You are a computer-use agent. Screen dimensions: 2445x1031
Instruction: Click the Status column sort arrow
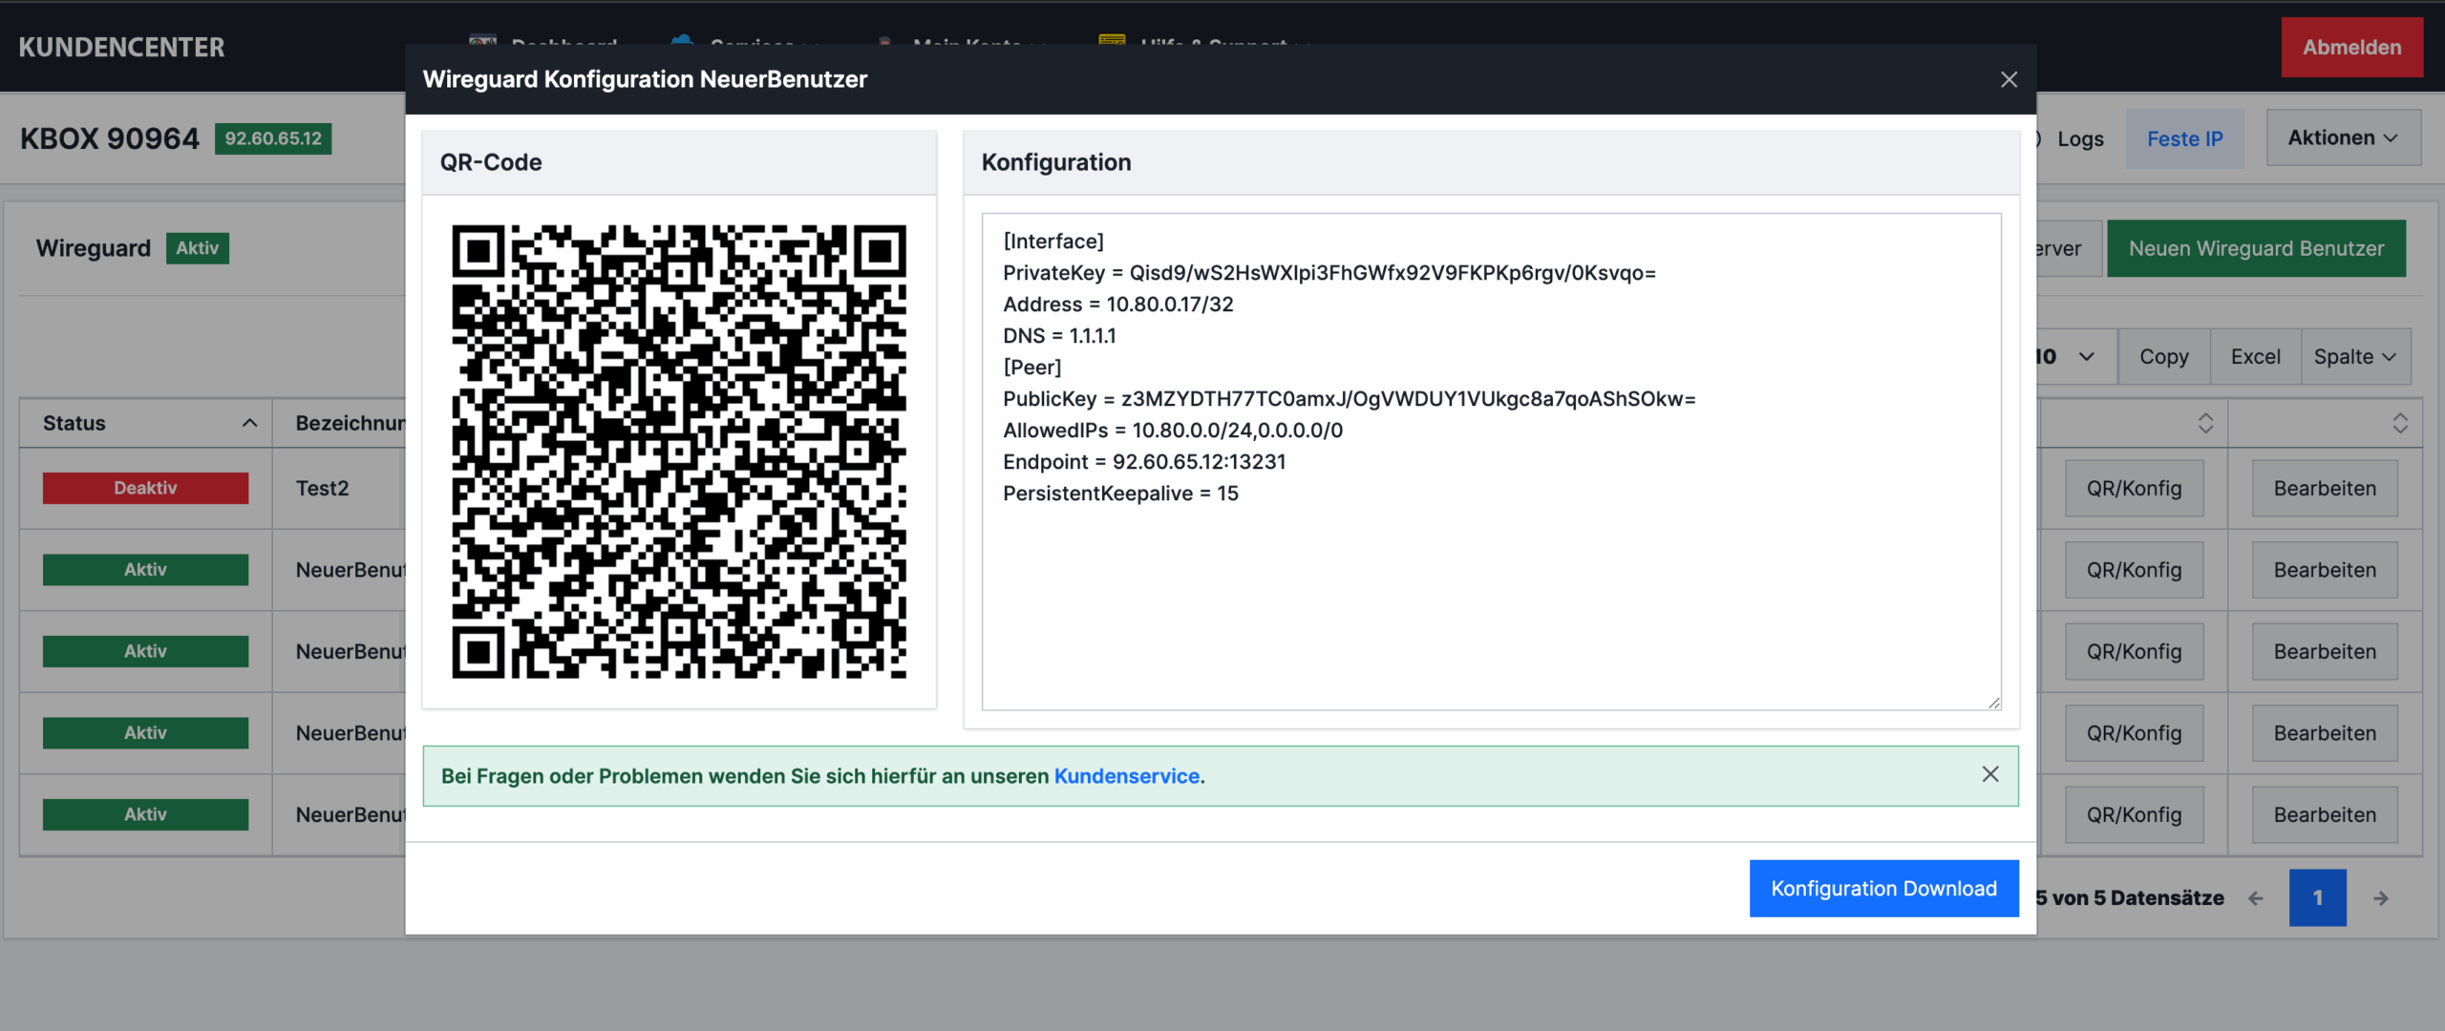(x=249, y=423)
